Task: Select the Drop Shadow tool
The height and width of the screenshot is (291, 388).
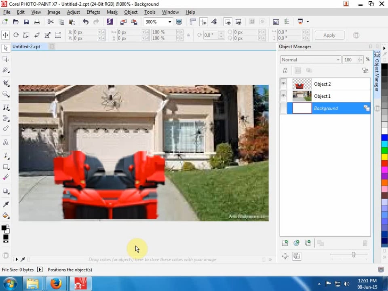Action: [5, 191]
